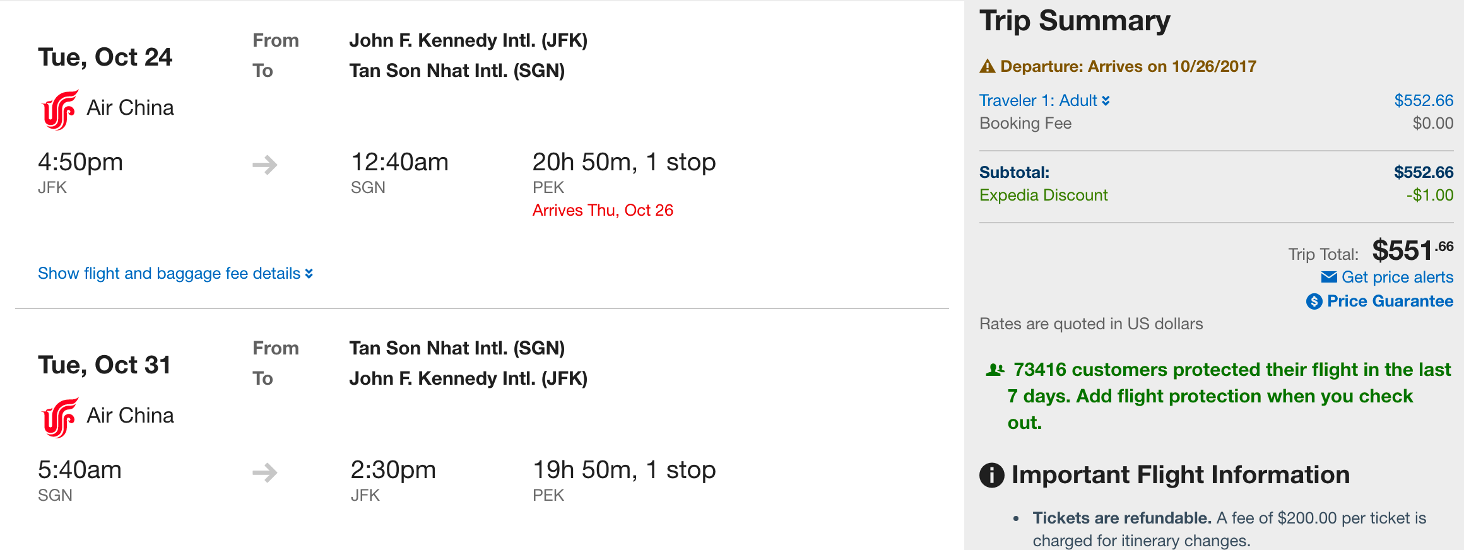
Task: Expand Show flight and baggage fee details
Action: tap(175, 274)
